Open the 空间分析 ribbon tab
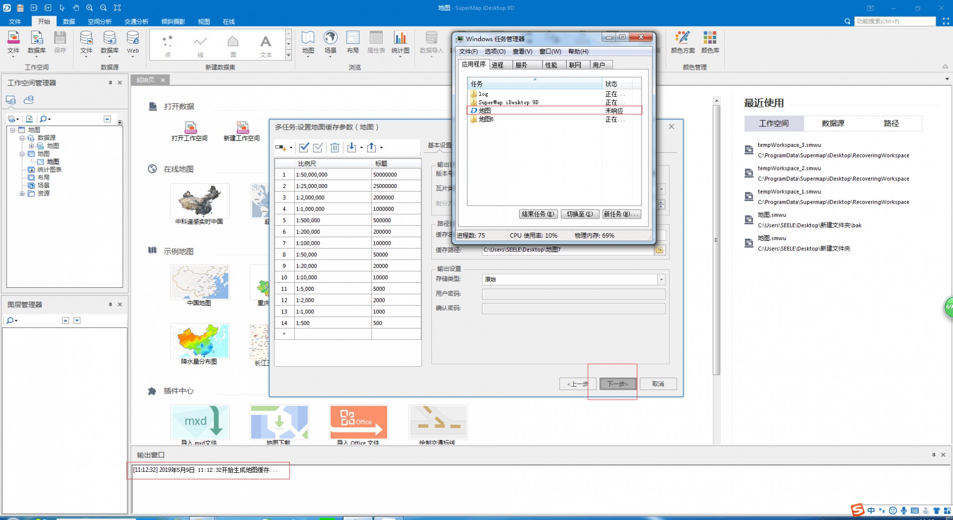This screenshot has height=520, width=953. [x=99, y=22]
